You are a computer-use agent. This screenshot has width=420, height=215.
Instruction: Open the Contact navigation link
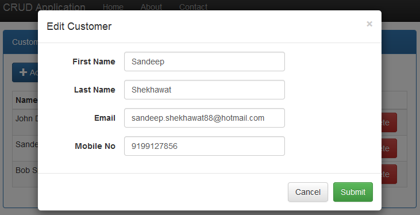pyautogui.click(x=193, y=7)
